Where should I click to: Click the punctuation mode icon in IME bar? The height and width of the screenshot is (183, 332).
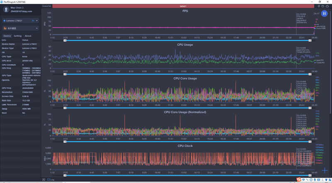(307, 180)
